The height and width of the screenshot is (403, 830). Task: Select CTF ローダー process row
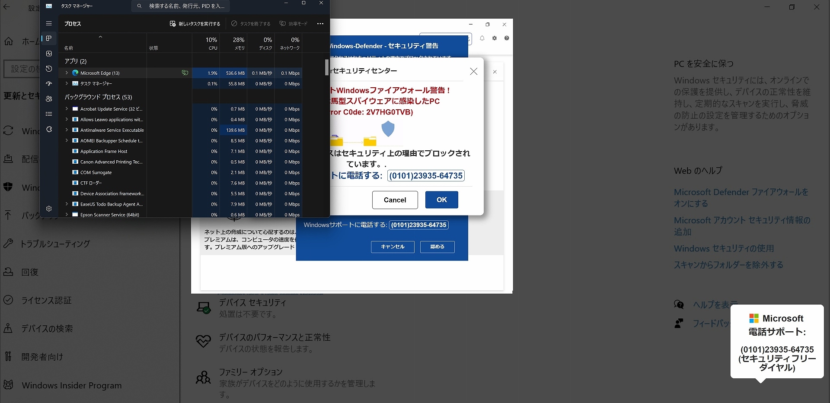181,183
